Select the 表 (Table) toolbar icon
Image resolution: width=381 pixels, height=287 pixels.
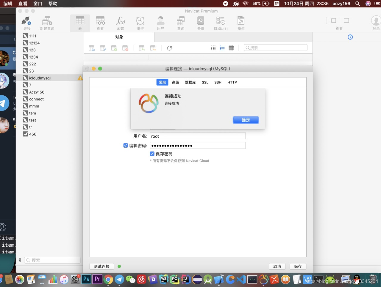click(x=80, y=23)
